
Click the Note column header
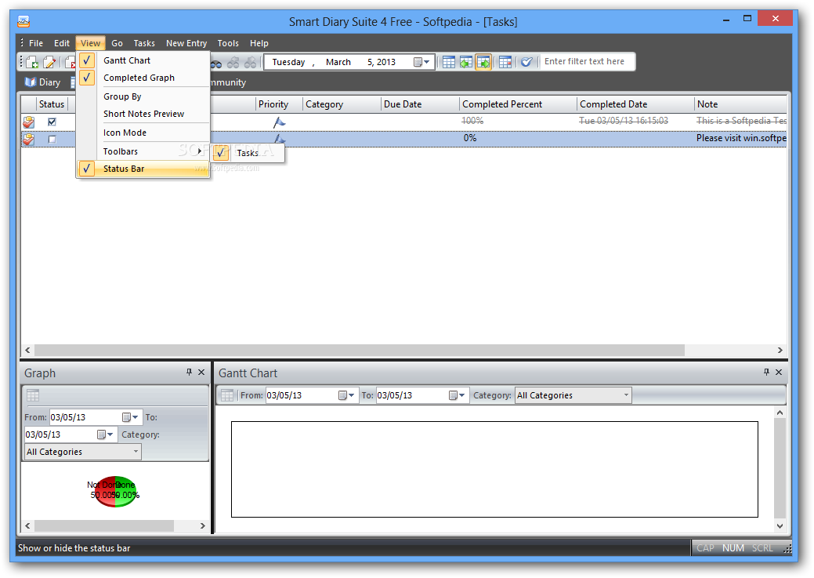coord(741,104)
